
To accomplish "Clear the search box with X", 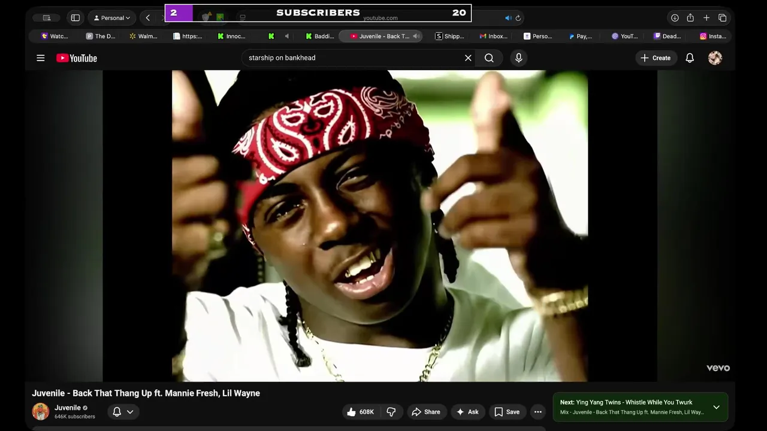I will (468, 58).
